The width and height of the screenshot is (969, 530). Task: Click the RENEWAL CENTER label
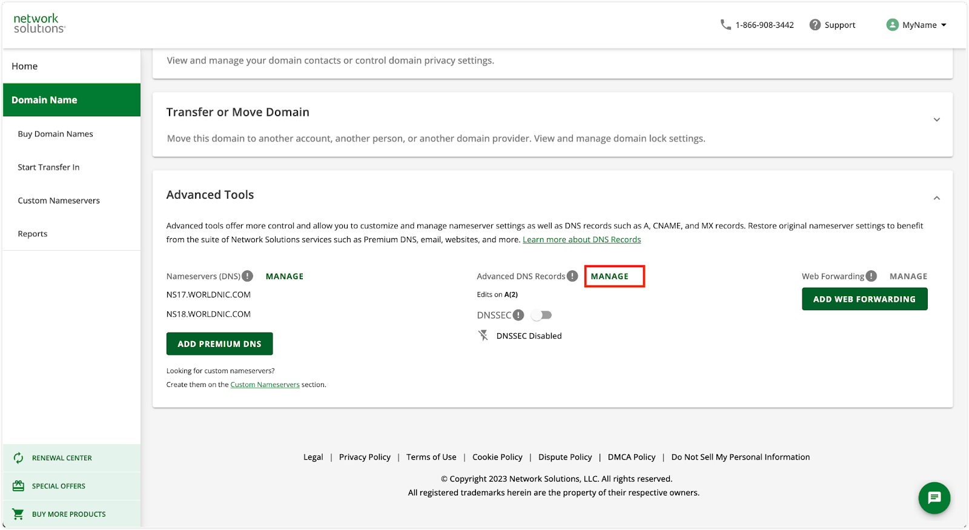coord(62,459)
